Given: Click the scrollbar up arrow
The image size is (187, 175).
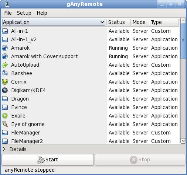Looking at the screenshot, I should pyautogui.click(x=183, y=21).
